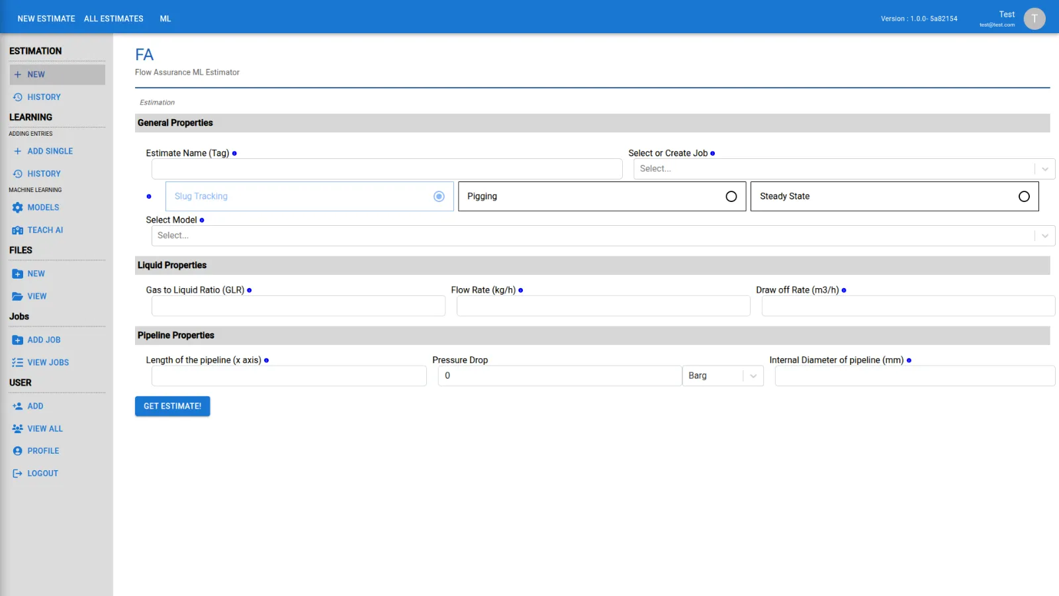Click the Estimate Name input field
This screenshot has height=596, width=1059.
387,169
